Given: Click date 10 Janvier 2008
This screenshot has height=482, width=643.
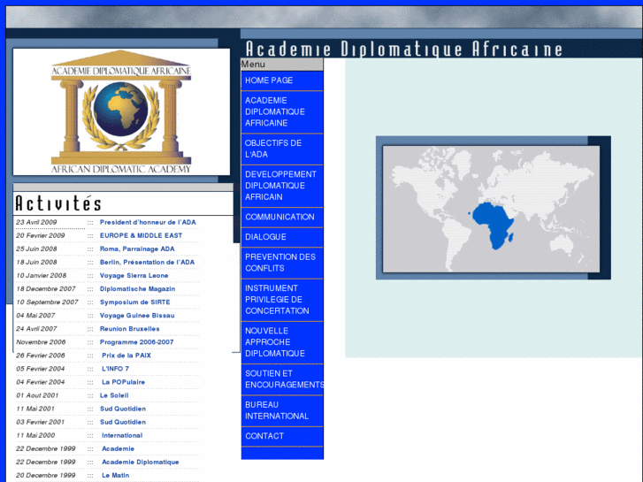Looking at the screenshot, I should click(x=42, y=276).
